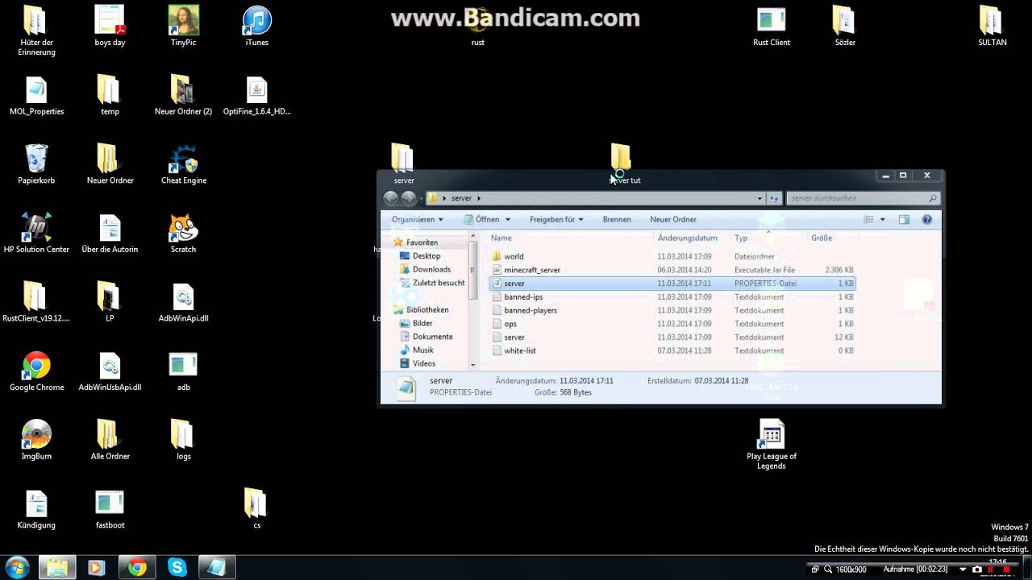Click the address bar refresh button
Screen dimensions: 1032x580
tap(774, 198)
